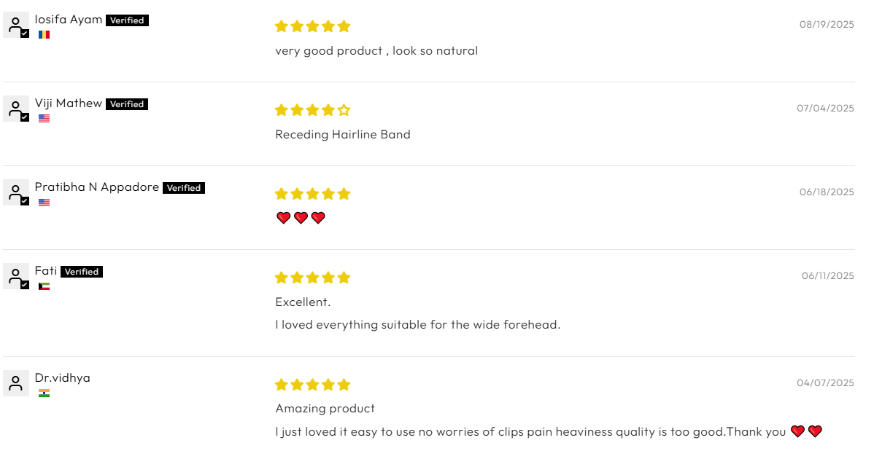Click Dr.vidhya's profile avatar icon
Screen dimensions: 874x459
(16, 383)
